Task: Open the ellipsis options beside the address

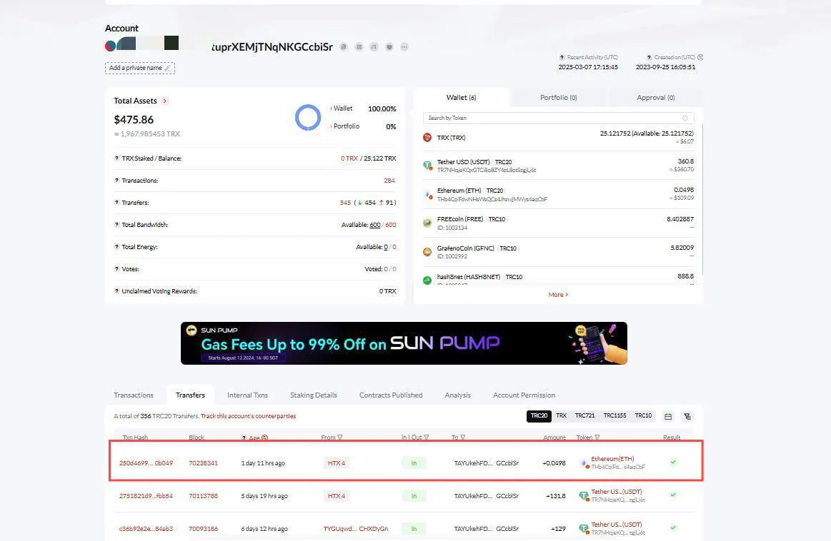Action: (404, 46)
